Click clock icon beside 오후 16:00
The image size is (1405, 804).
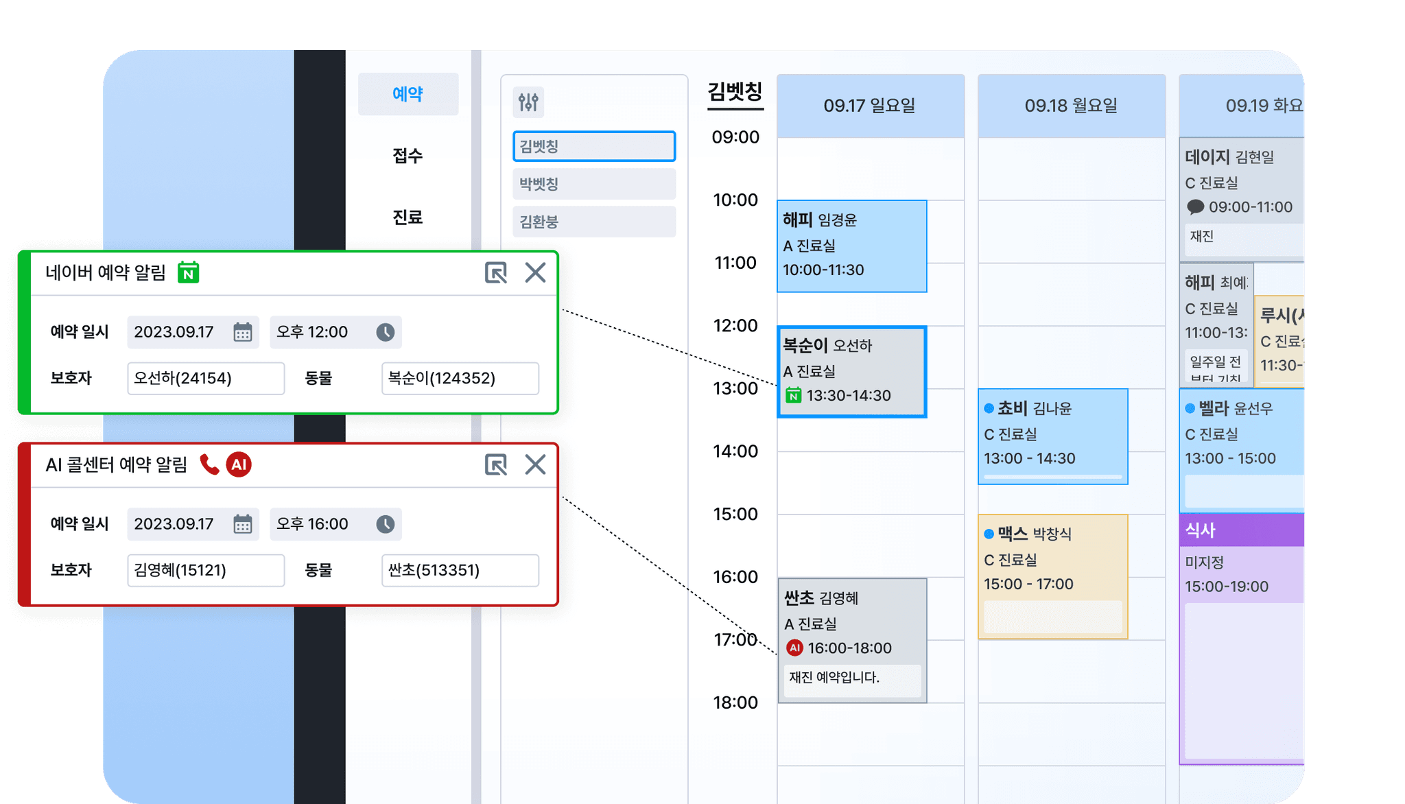[385, 525]
